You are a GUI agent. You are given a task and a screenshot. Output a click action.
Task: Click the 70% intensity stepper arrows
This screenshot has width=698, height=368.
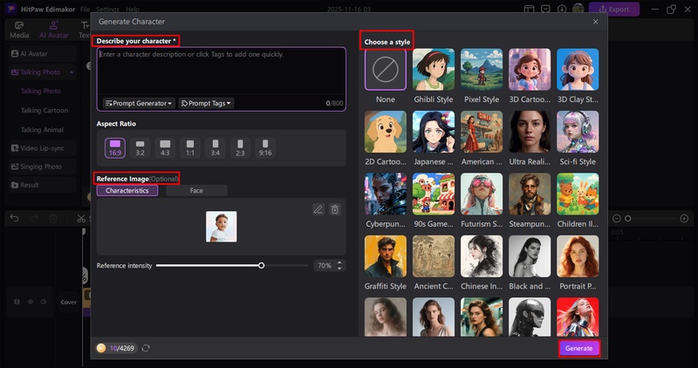click(x=339, y=265)
